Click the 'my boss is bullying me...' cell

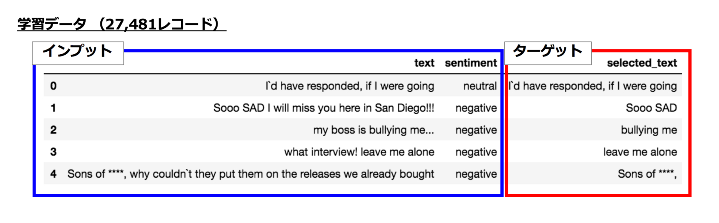coord(374,130)
